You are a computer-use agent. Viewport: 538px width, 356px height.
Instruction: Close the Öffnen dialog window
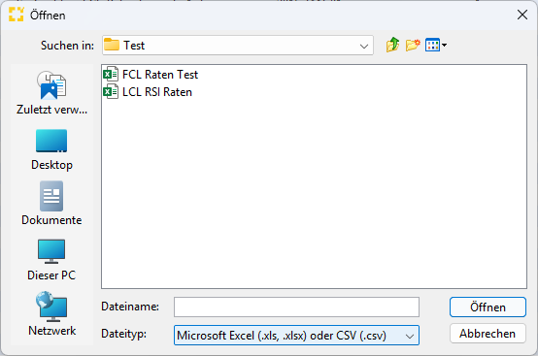pos(522,15)
